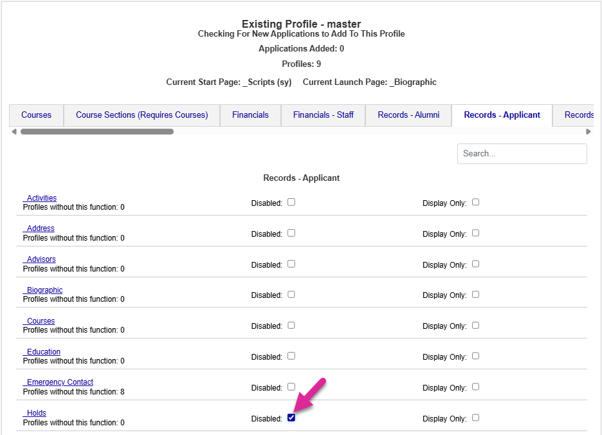The image size is (602, 435).
Task: Open the Financials - Staff tab
Action: [x=323, y=115]
